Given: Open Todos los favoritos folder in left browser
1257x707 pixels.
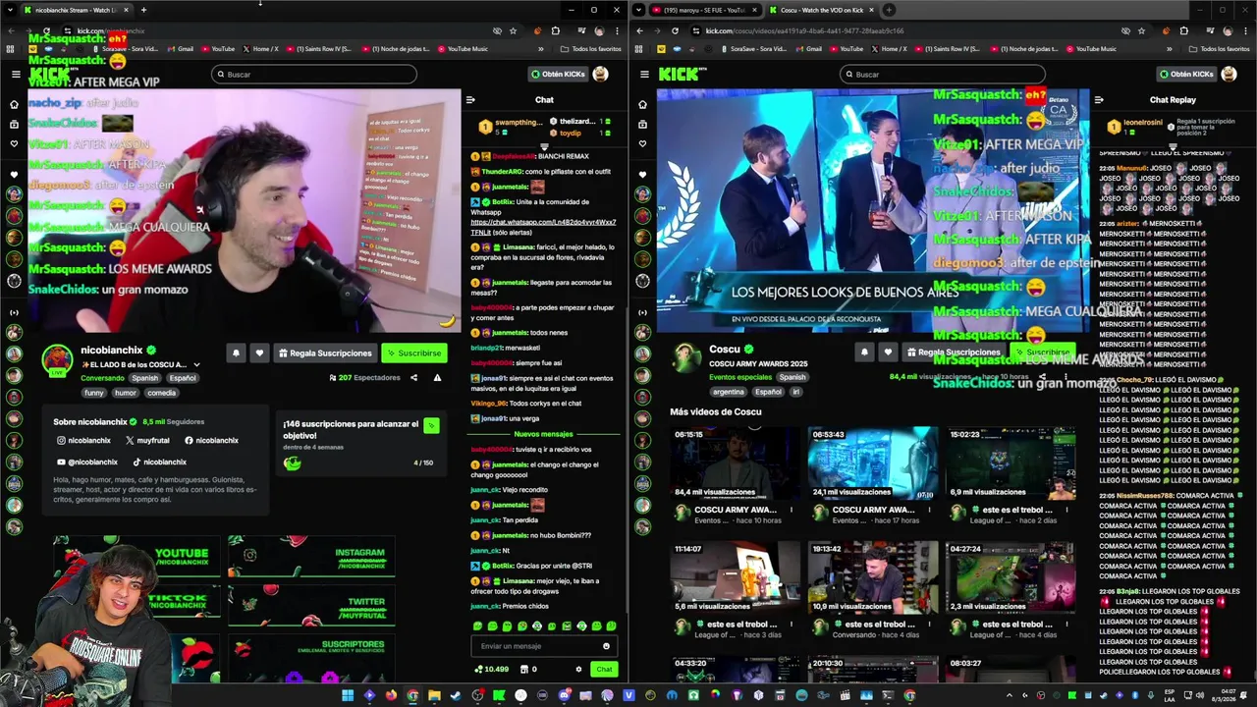Looking at the screenshot, I should click(590, 48).
